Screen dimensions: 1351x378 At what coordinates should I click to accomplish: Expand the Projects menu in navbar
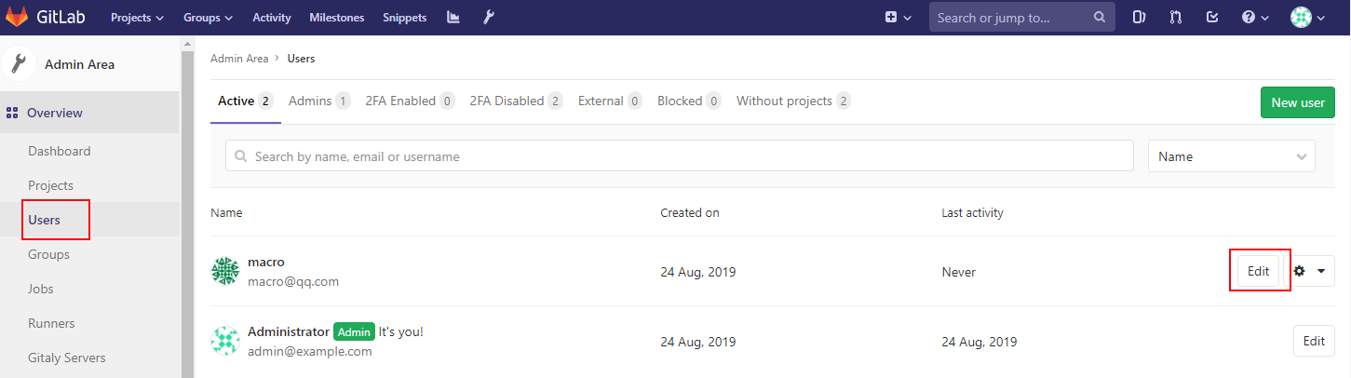[137, 18]
